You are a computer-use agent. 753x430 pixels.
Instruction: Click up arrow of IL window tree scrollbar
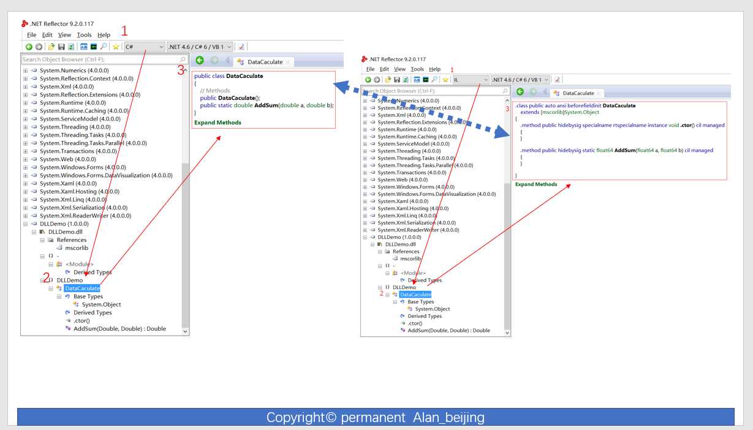507,100
